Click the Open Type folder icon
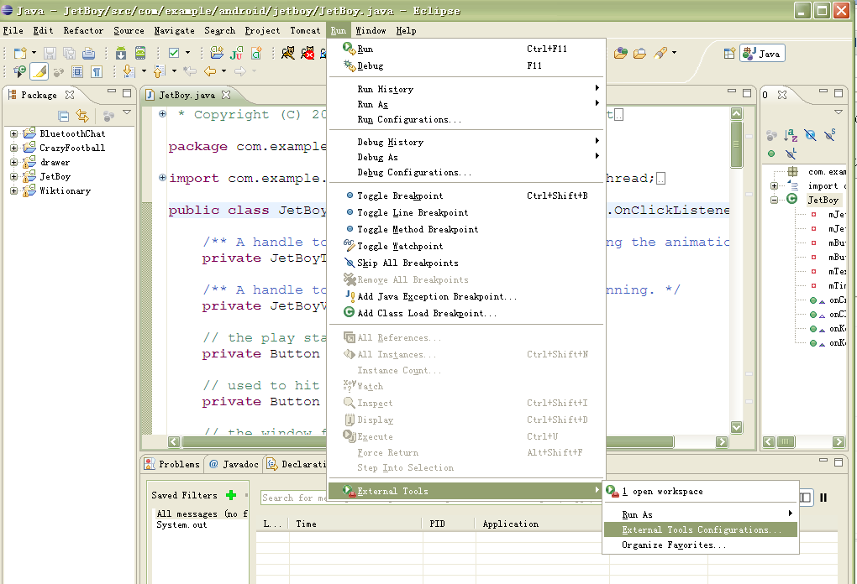Viewport: 857px width, 584px height. [620, 53]
